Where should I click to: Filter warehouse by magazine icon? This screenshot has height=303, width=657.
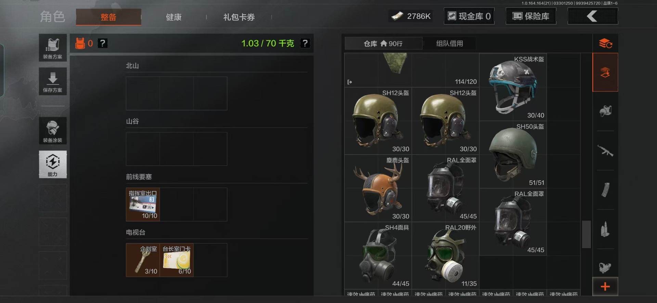pos(605,190)
